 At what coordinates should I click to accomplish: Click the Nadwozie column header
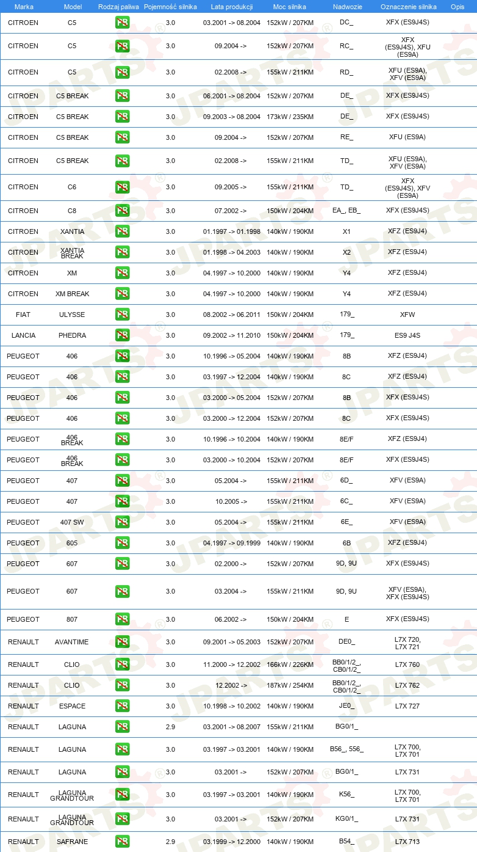(x=347, y=7)
